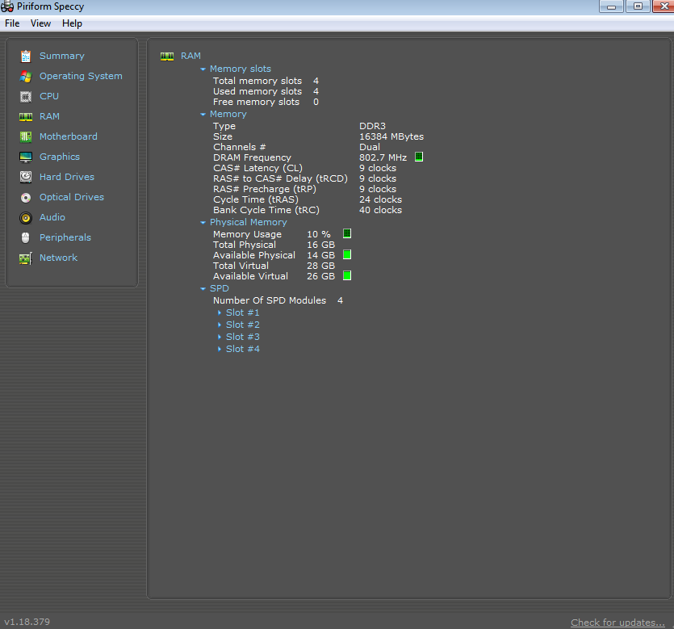Image resolution: width=674 pixels, height=629 pixels.
Task: Click the Channels # Dual value
Action: point(369,147)
